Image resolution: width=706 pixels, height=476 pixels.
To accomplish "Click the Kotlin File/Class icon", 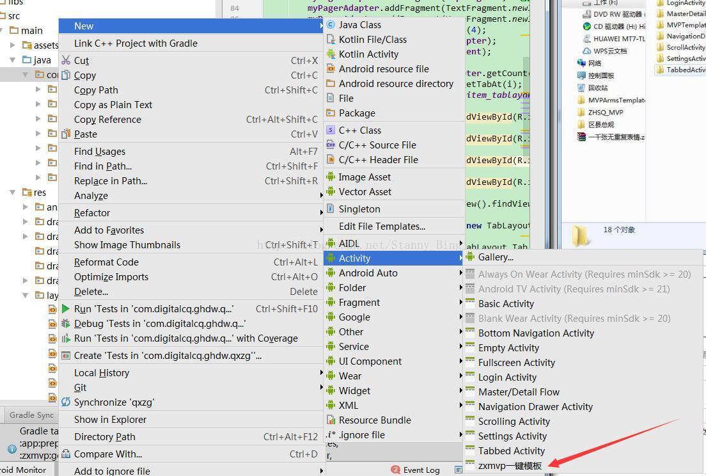I will 331,40.
